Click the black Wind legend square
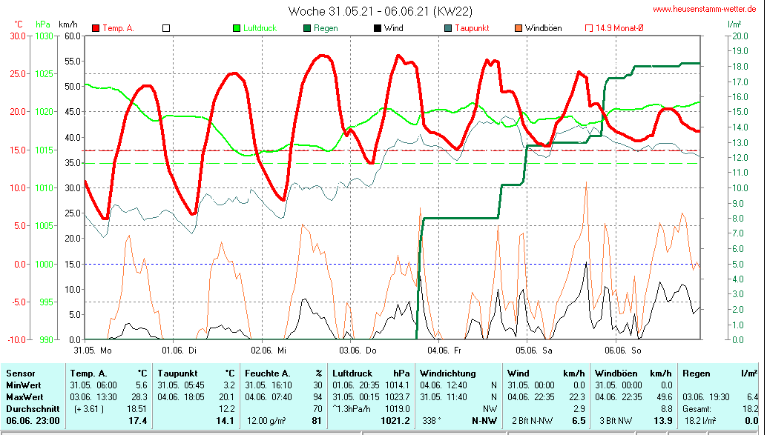 [378, 28]
